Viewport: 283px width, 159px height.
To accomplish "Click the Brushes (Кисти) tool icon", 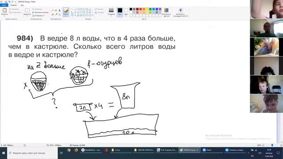I will tap(66, 11).
